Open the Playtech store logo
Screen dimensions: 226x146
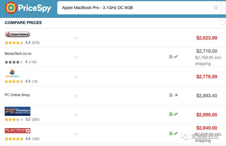point(18,131)
